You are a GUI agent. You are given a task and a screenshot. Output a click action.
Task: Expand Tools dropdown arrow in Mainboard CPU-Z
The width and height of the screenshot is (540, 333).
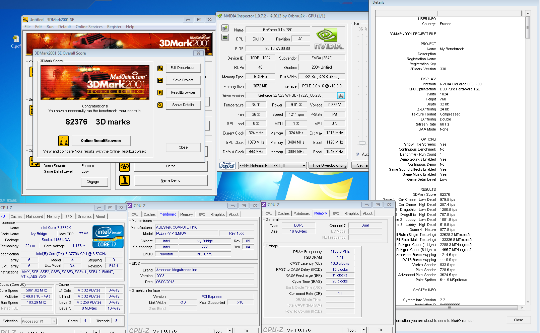click(230, 331)
